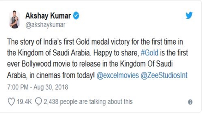
Task: Click the text "Arabia, in cinemas from today!"
Action: click(51, 75)
